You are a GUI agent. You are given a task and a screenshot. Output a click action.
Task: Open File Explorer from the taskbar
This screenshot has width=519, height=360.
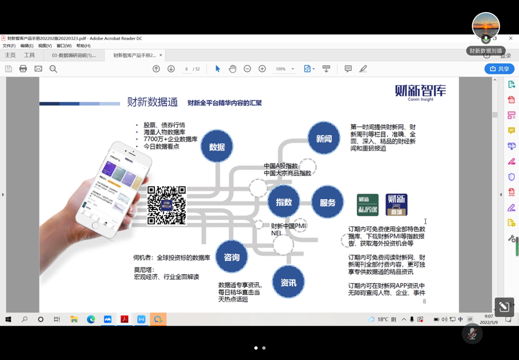[74, 319]
